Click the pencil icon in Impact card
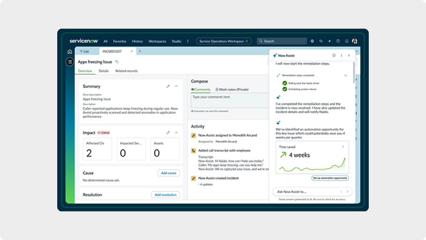Image resolution: width=426 pixels, height=240 pixels. click(168, 132)
